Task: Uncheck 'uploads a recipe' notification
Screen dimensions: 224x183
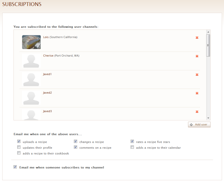Action: click(19, 141)
